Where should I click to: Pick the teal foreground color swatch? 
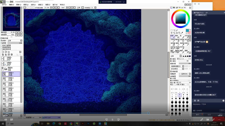pyautogui.click(x=187, y=30)
